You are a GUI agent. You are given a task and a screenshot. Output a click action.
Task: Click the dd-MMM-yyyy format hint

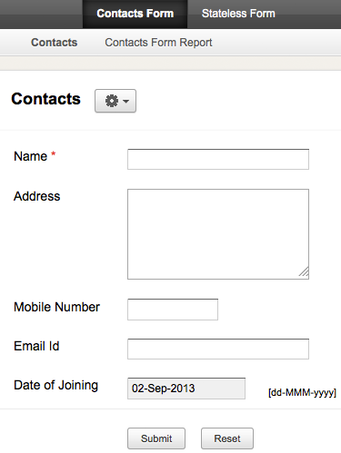[x=302, y=392]
